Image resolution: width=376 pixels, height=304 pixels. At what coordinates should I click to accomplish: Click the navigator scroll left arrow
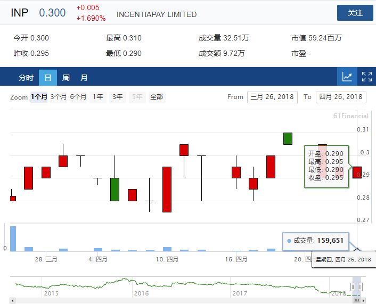tap(12, 301)
